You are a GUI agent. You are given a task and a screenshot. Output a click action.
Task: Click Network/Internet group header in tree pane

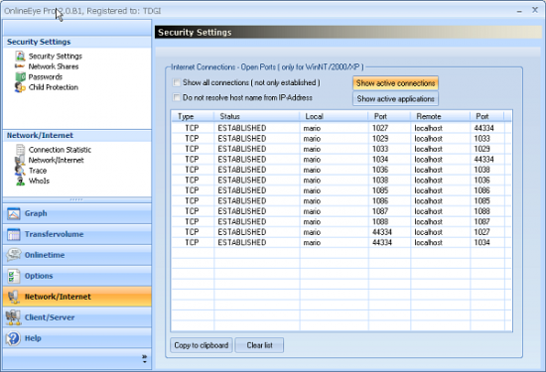[x=77, y=135]
